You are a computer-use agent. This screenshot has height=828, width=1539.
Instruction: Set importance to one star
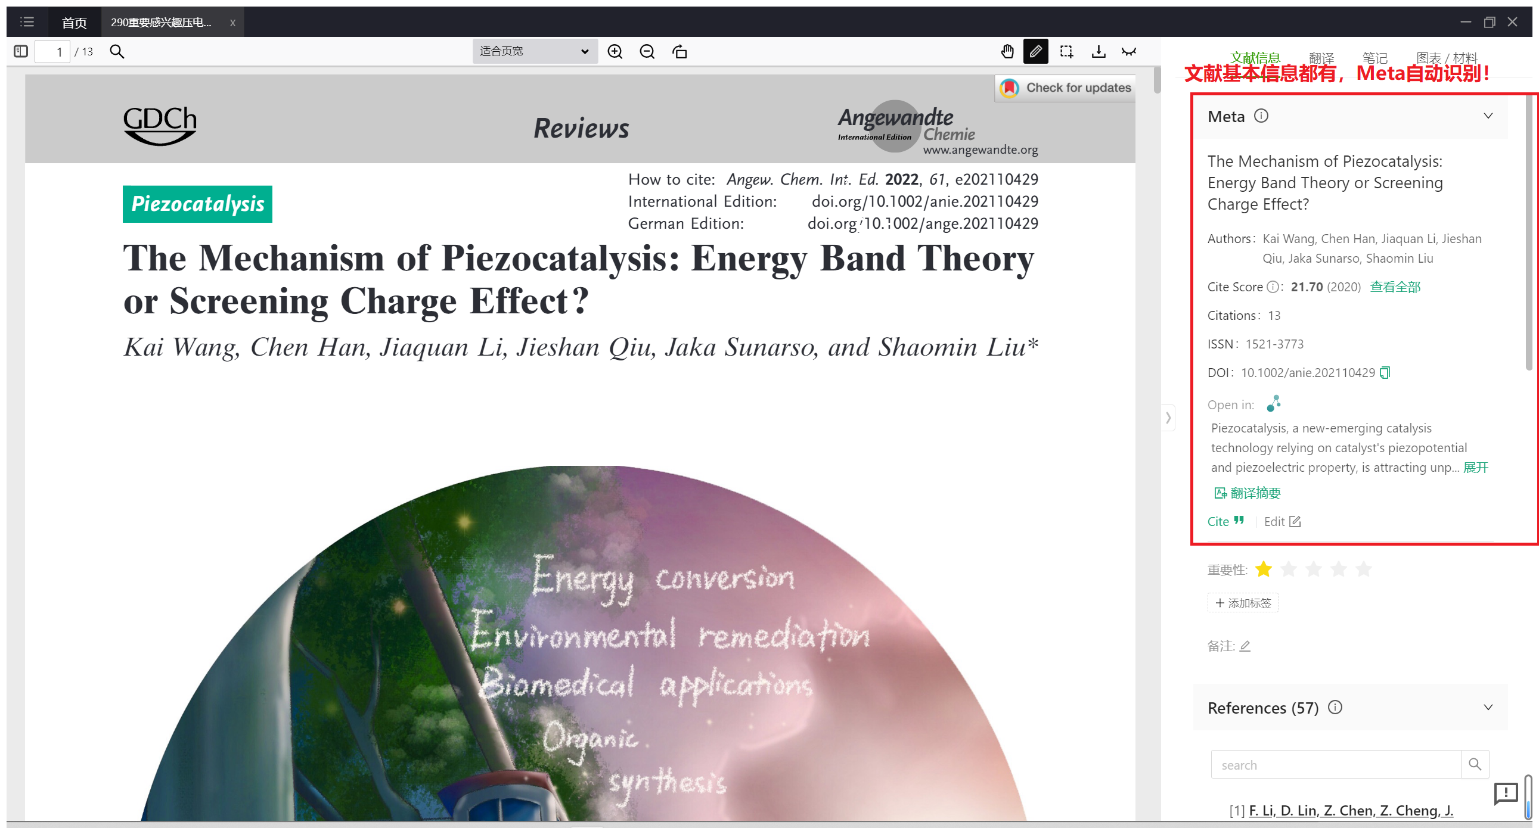tap(1263, 569)
